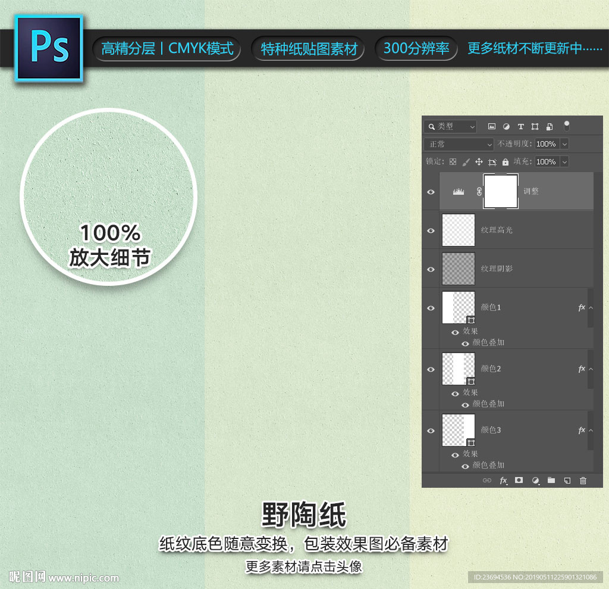Click the add layer mask icon

(519, 480)
